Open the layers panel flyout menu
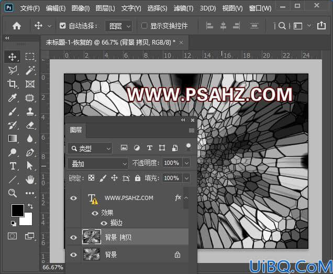The width and height of the screenshot is (333, 274). [191, 130]
